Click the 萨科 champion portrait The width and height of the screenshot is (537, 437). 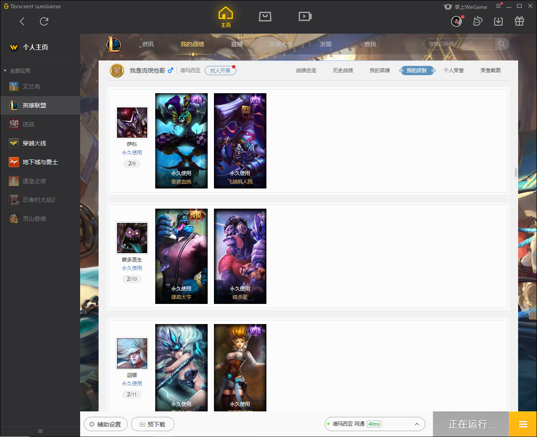132,123
